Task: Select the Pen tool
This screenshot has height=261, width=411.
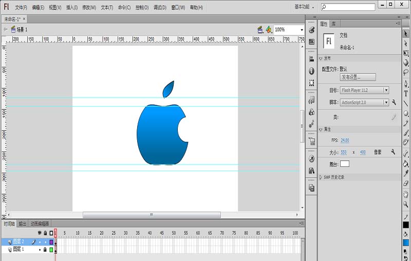Action: click(406, 84)
